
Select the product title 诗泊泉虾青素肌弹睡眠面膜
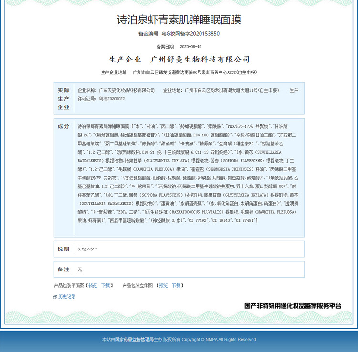pyautogui.click(x=179, y=20)
